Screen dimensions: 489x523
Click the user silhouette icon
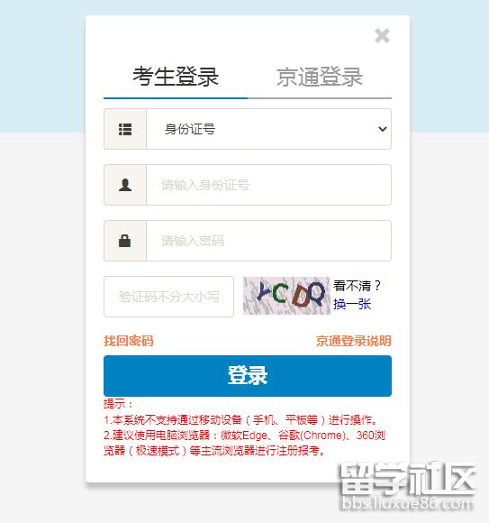point(125,185)
